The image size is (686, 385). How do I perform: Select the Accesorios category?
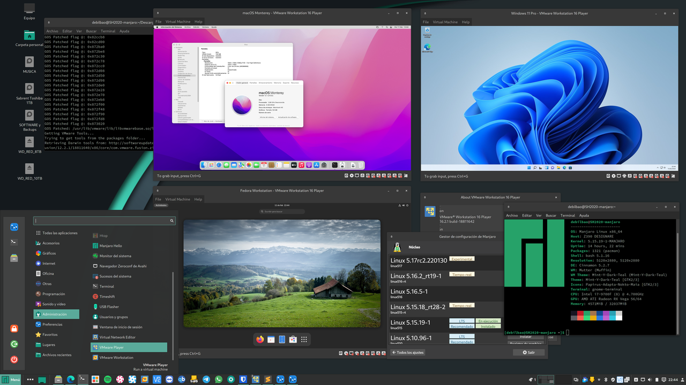pyautogui.click(x=56, y=243)
